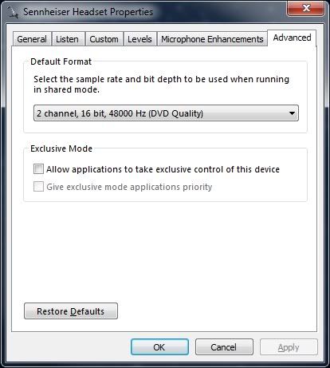Click the headset icon in the title bar
Image resolution: width=330 pixels, height=368 pixels.
(13, 12)
